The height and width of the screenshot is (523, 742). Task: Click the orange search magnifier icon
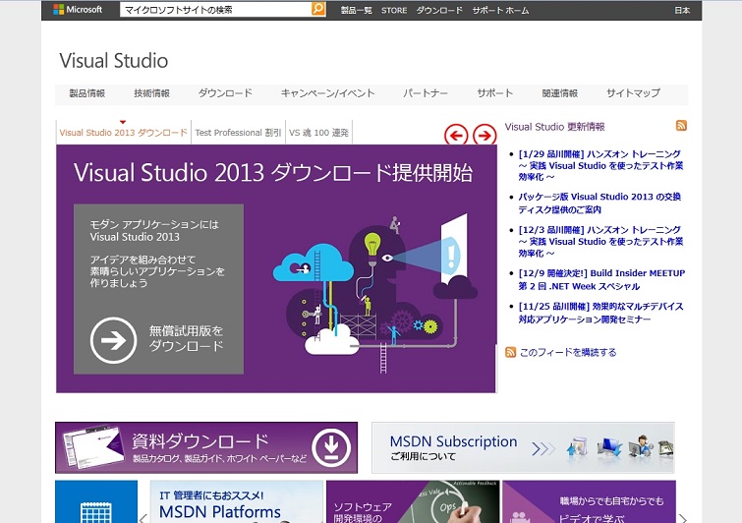(318, 10)
